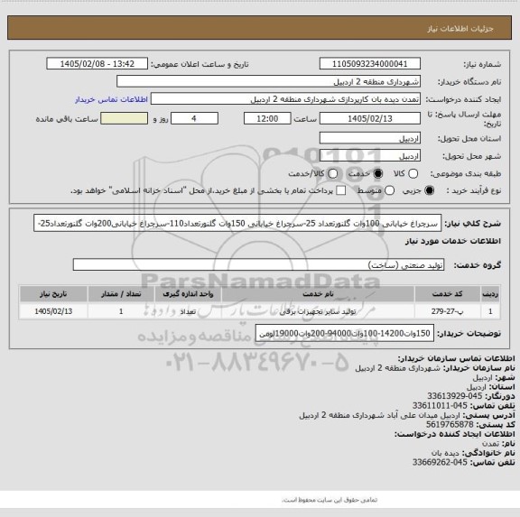The image size is (520, 517).
Task: Click the delivery province field اردبیل
Action: (x=370, y=138)
